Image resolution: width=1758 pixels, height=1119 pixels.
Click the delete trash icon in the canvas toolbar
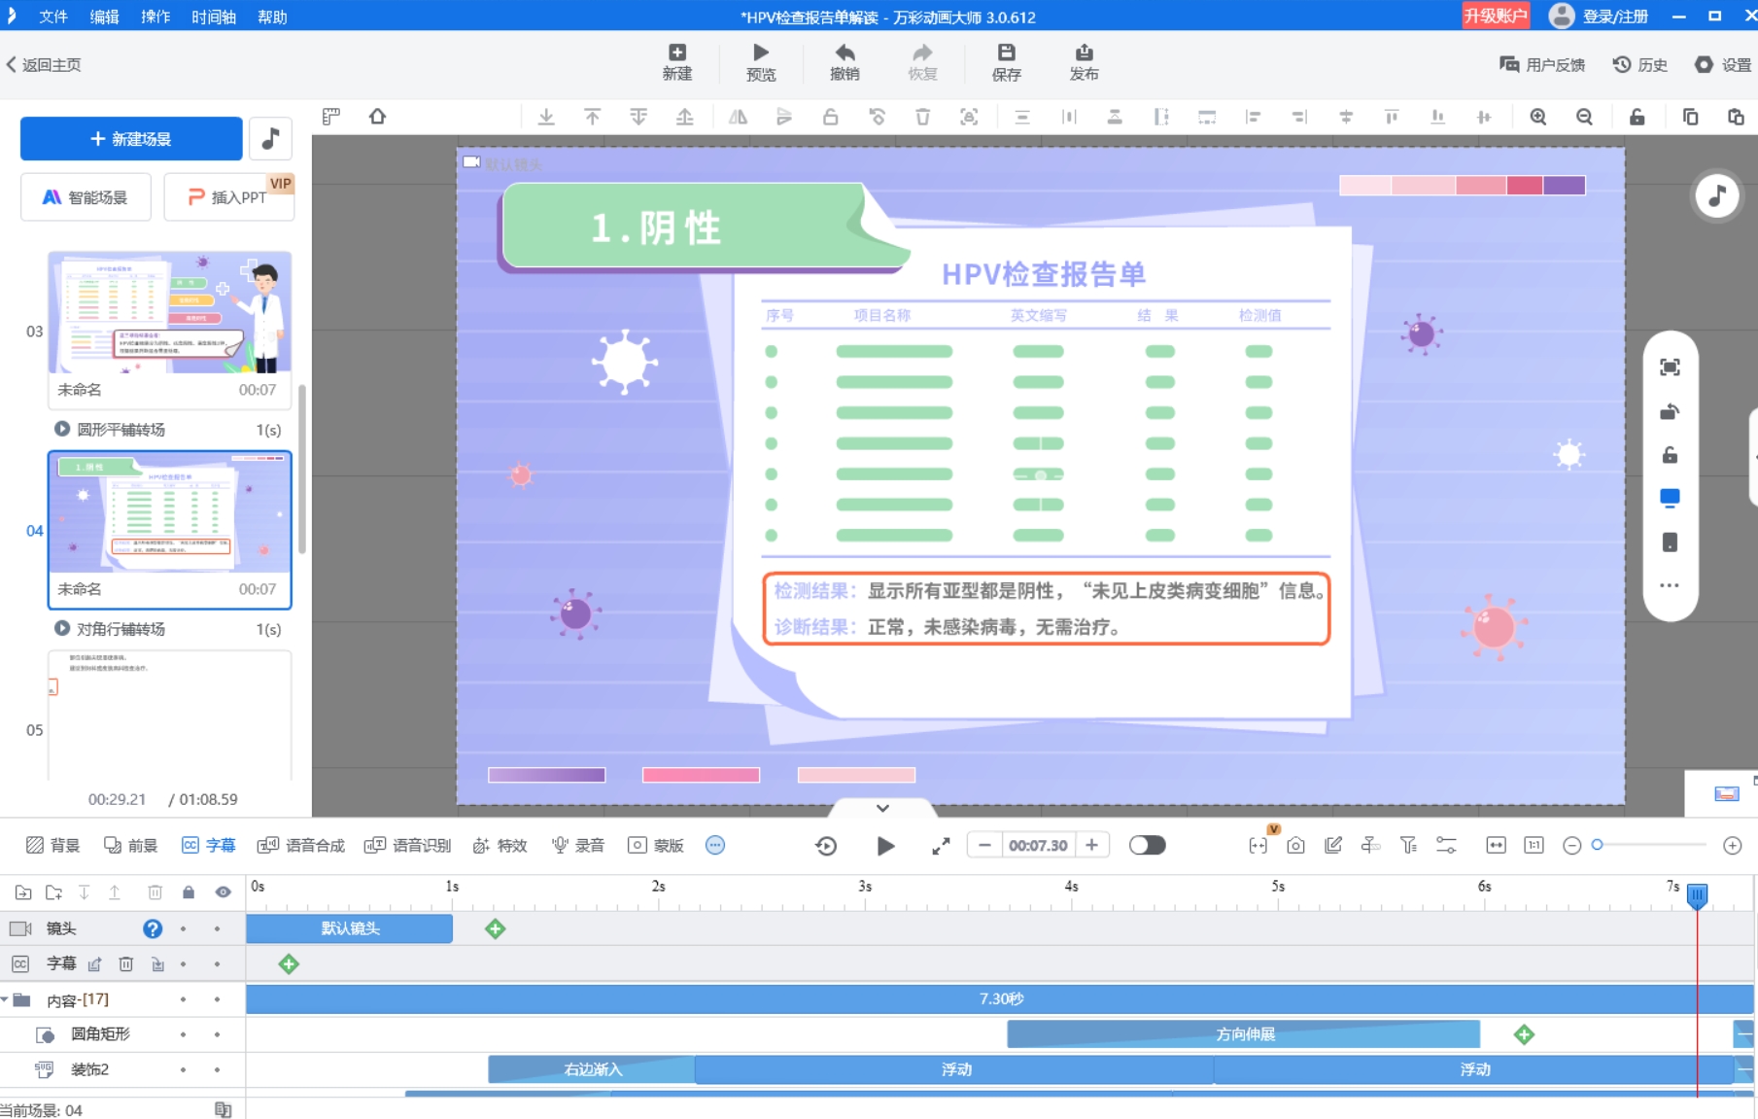923,117
